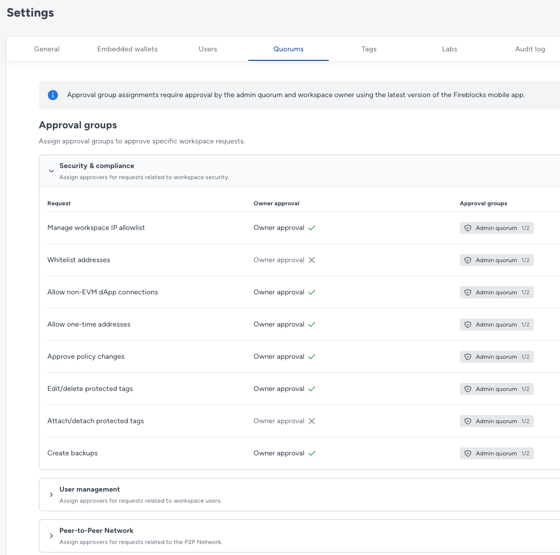Click the 'Owner approval' column header
560x555 pixels.
click(276, 203)
